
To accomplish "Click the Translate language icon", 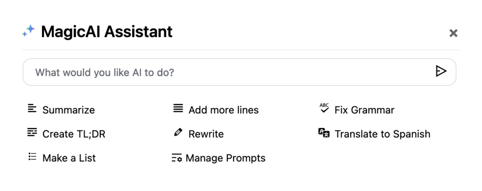I will [x=324, y=133].
